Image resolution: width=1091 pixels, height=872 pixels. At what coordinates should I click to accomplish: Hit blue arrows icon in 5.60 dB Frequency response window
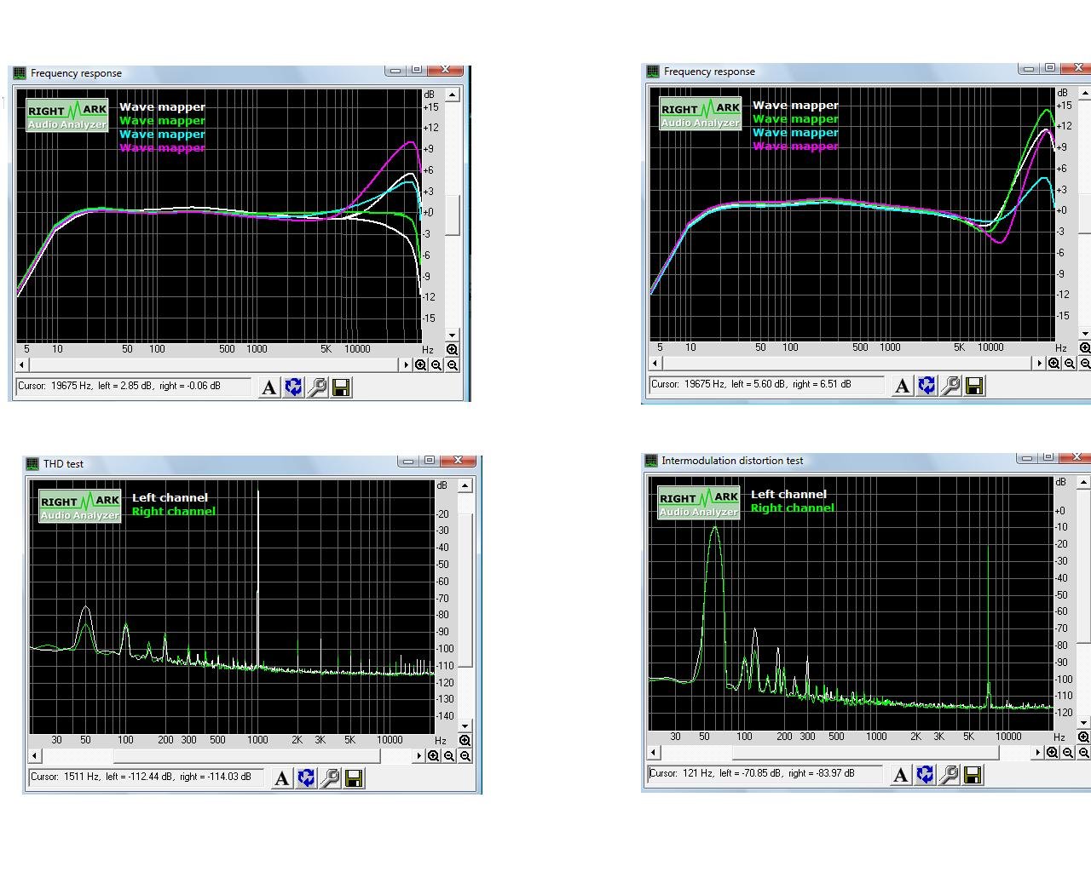(926, 386)
